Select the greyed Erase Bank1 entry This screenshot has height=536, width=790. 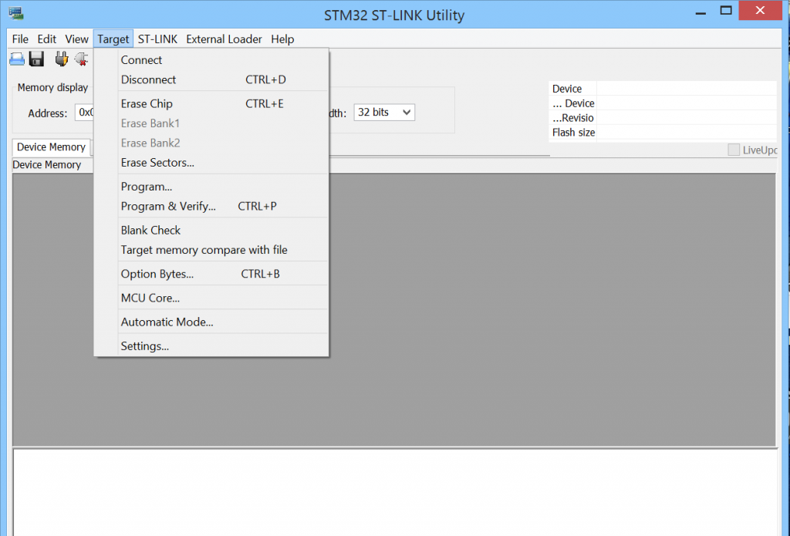tap(211, 123)
